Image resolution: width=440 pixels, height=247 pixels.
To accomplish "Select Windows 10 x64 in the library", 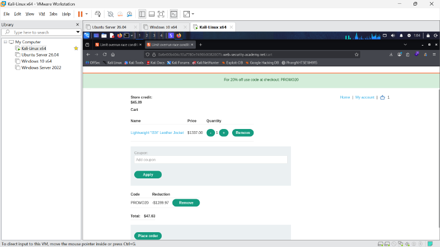I will 36,61.
